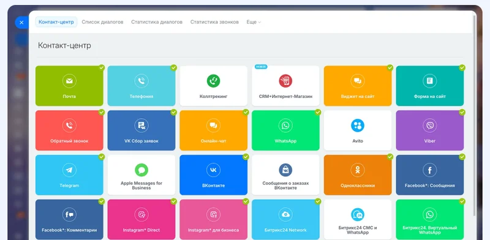Click the checkmark badge on WhatsApp tile
The width and height of the screenshot is (490, 240).
tap(318, 112)
